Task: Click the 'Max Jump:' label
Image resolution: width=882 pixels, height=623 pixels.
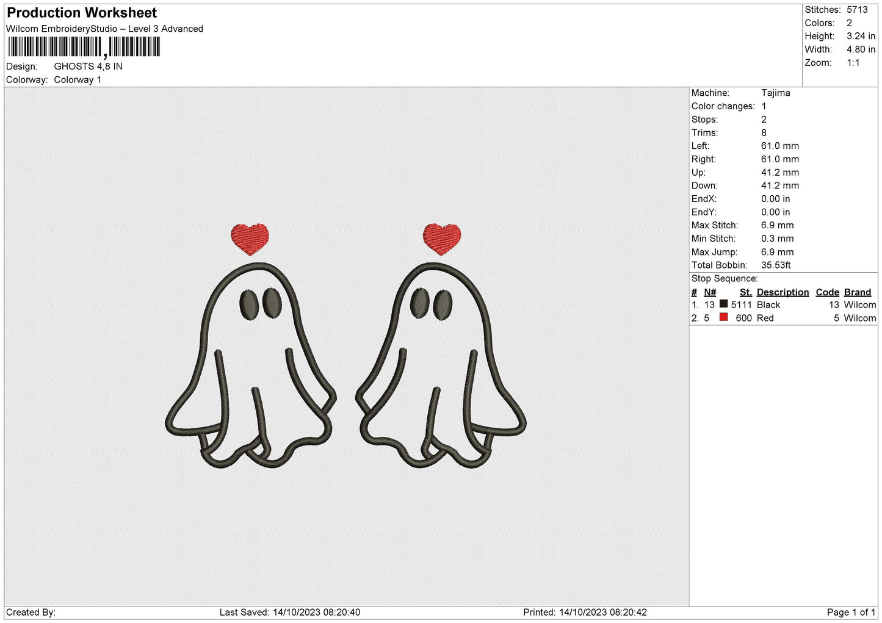Action: 714,252
